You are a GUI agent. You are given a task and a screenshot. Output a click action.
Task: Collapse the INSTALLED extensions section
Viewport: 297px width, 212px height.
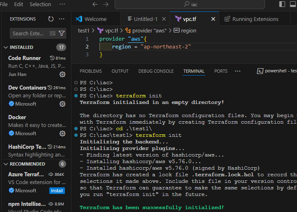[x=6, y=47]
